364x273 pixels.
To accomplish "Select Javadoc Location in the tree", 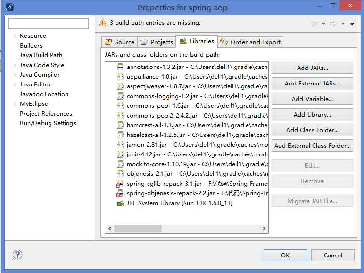I will coord(44,94).
